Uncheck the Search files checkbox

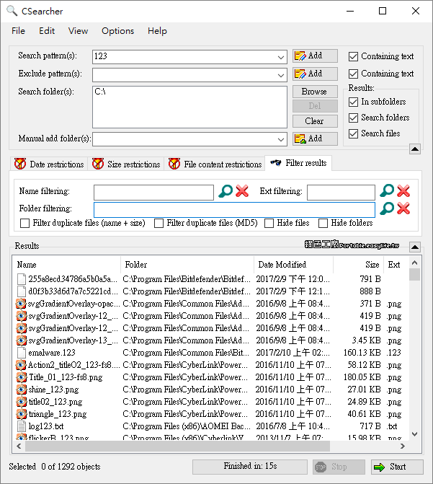click(353, 133)
